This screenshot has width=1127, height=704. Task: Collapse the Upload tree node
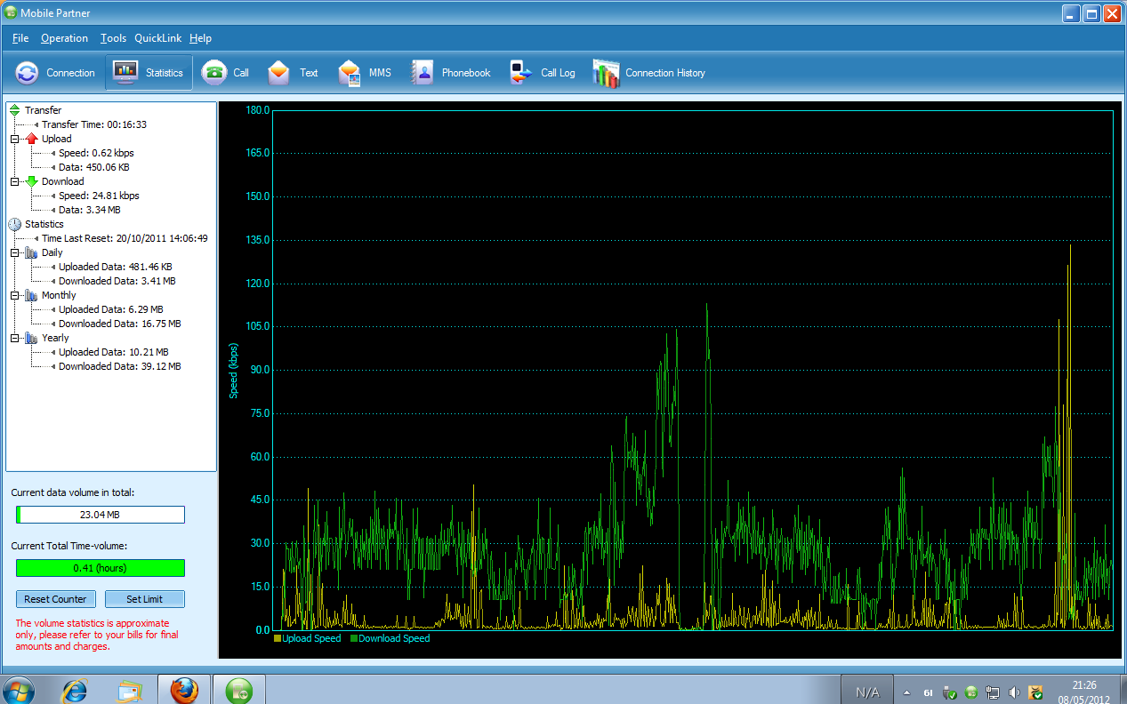point(14,140)
